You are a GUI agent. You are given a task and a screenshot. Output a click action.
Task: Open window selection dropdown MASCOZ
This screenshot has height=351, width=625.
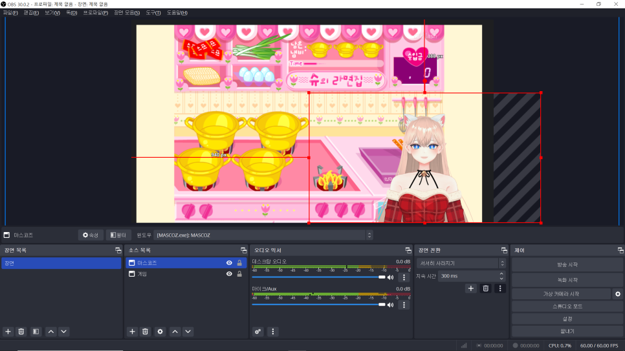pos(263,235)
